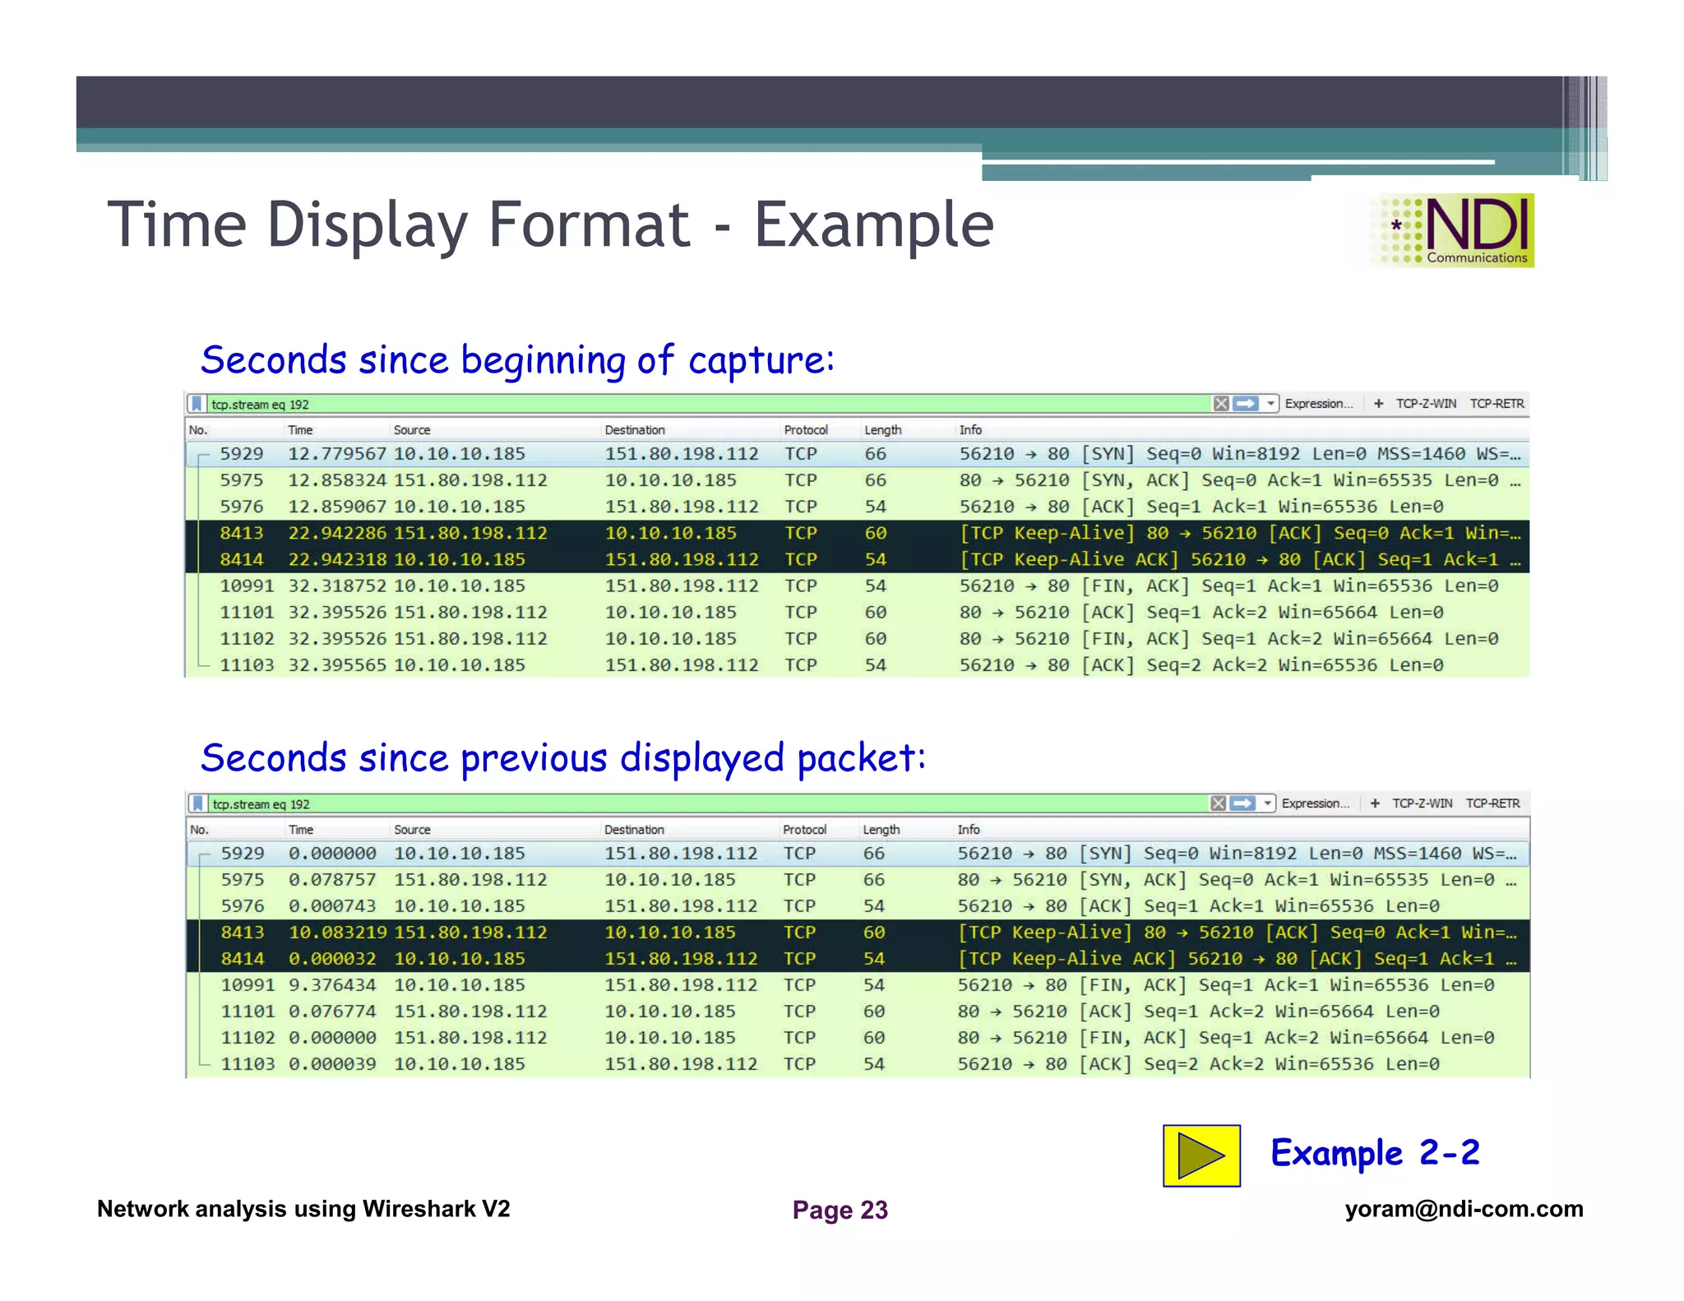Select lower packet 10991 with time 9.376434
The image size is (1684, 1301).
(x=858, y=985)
